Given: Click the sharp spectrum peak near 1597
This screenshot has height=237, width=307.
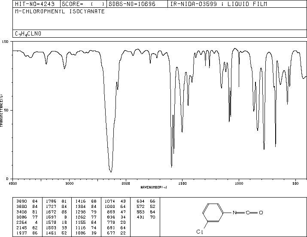Looking at the screenshot, I should pos(171,166).
